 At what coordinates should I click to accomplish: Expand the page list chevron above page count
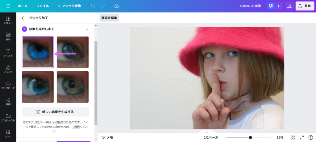[x=207, y=132]
